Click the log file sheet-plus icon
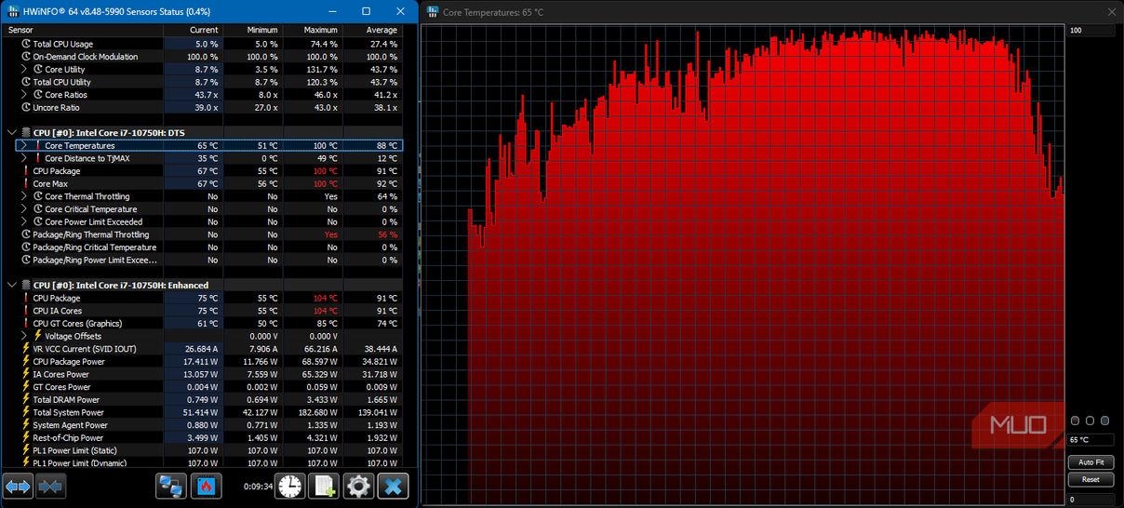This screenshot has width=1124, height=508. click(325, 486)
